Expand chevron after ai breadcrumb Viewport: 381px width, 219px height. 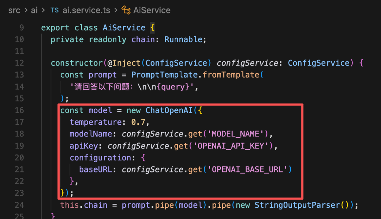[x=43, y=10]
